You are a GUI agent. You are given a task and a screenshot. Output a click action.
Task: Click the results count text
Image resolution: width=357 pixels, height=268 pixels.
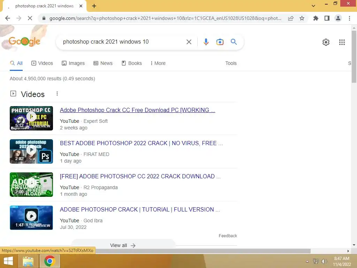52,79
